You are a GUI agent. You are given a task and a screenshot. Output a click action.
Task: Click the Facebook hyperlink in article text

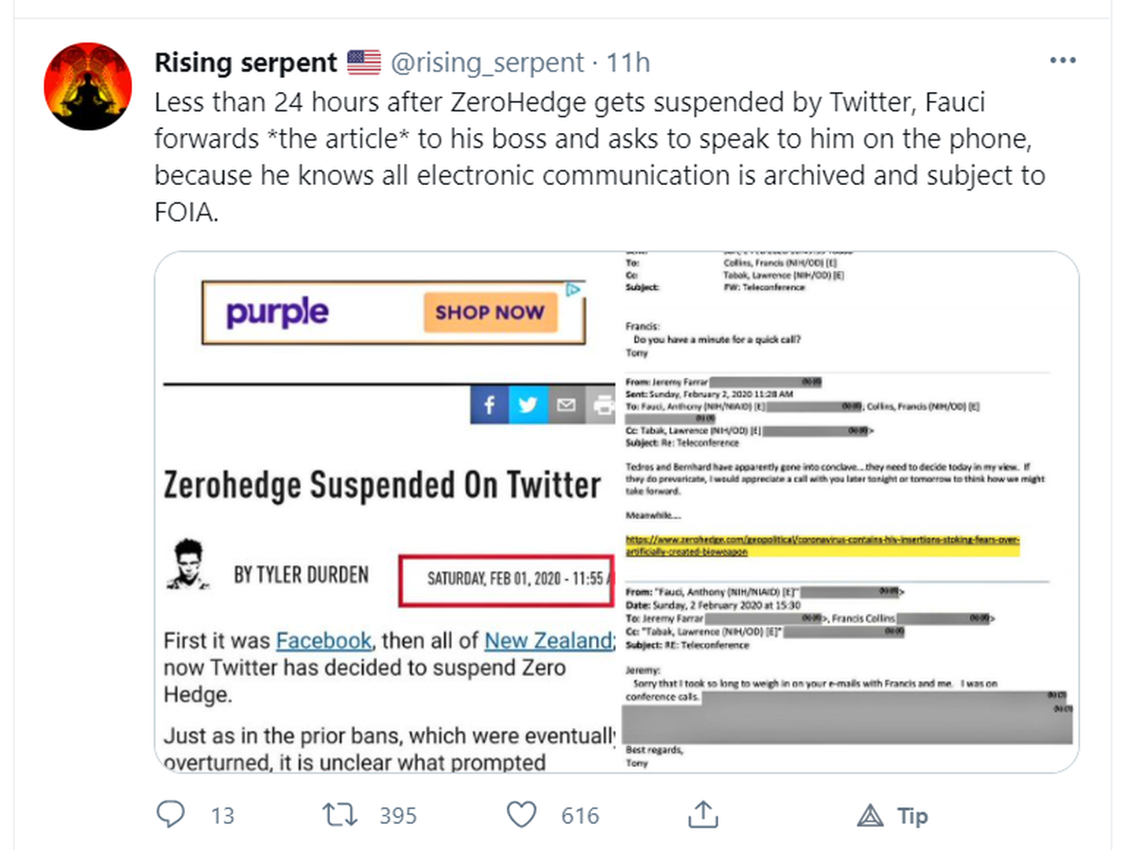324,641
